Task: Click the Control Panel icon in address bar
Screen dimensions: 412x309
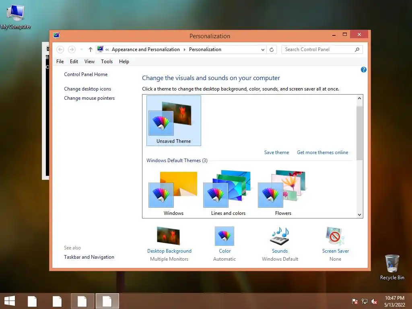Action: 100,49
